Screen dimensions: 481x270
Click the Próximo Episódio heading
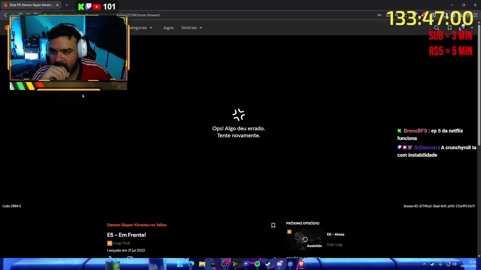coord(303,223)
